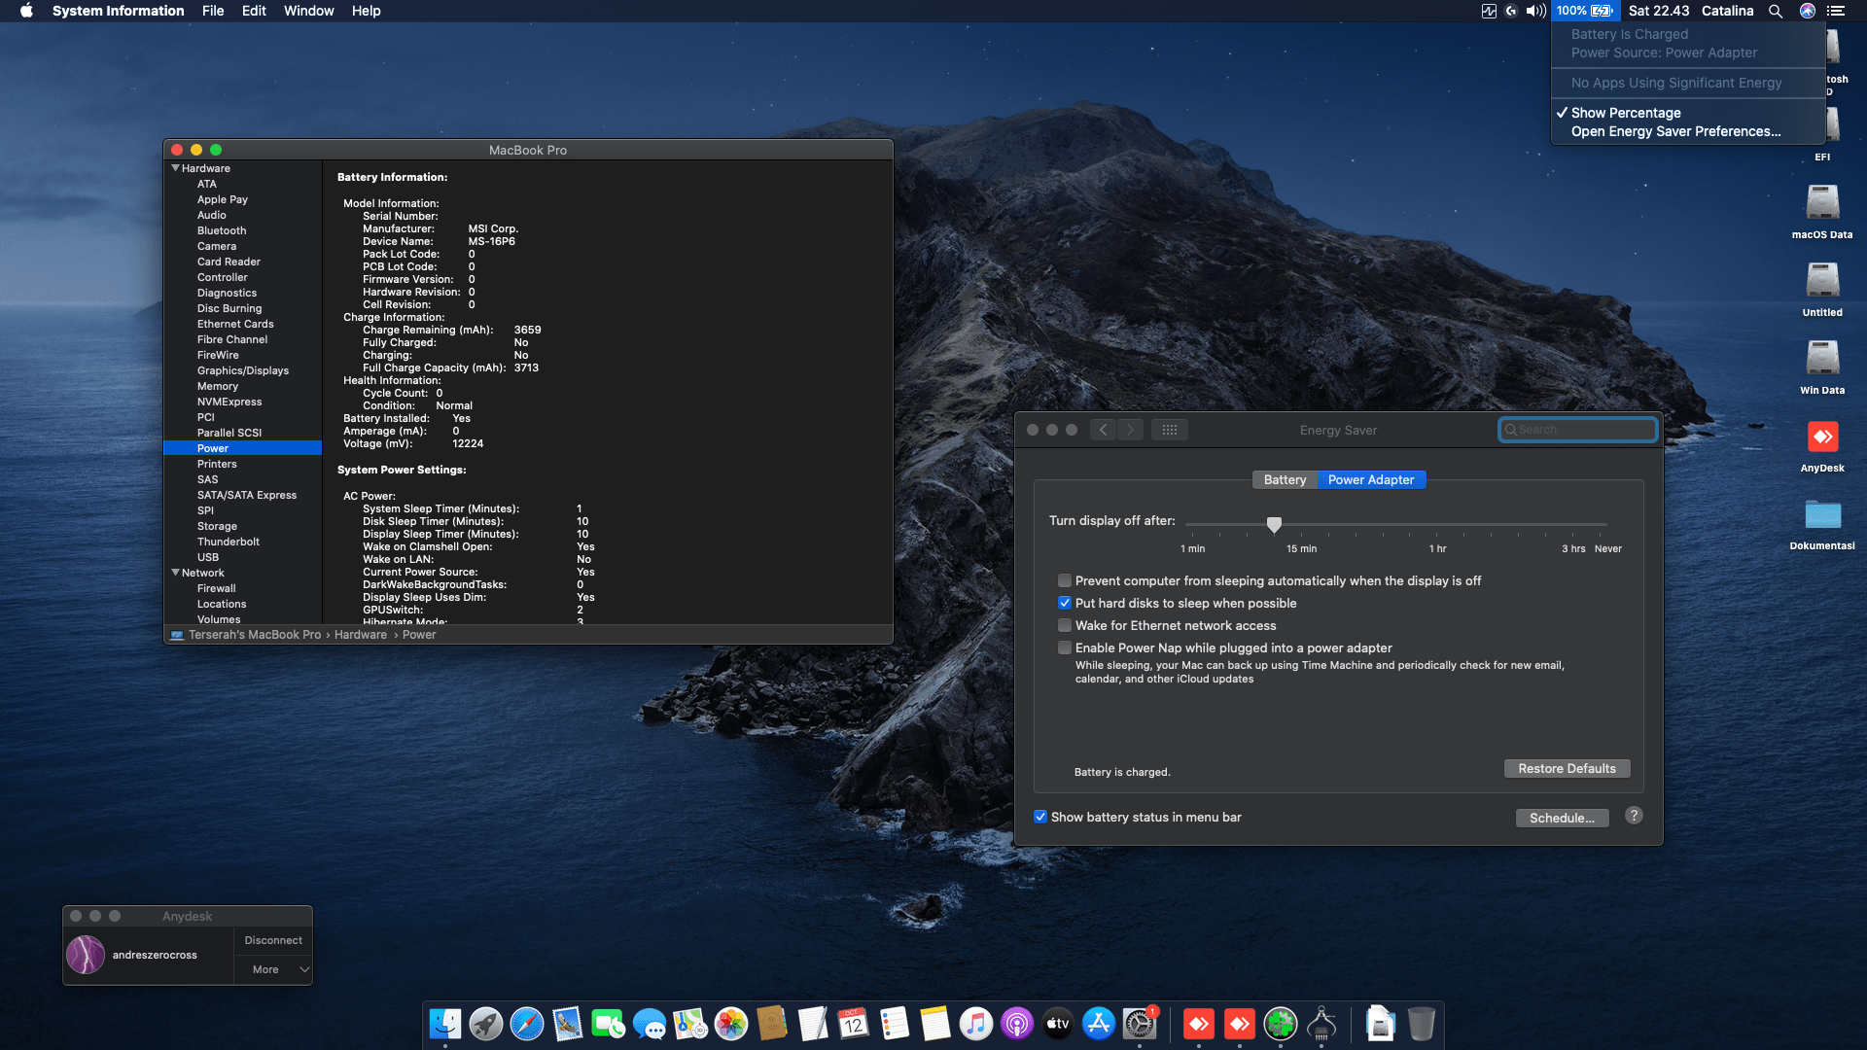The width and height of the screenshot is (1867, 1050).
Task: Open the Mail app in dock
Action: [x=568, y=1024]
